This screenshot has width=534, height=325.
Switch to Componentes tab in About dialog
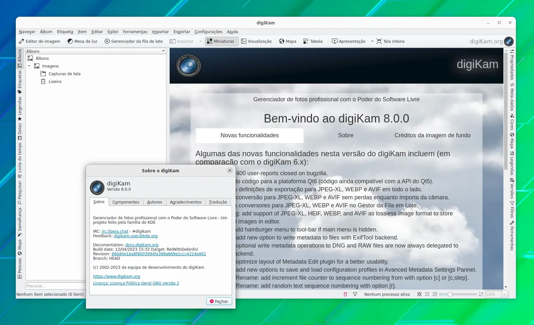(126, 202)
